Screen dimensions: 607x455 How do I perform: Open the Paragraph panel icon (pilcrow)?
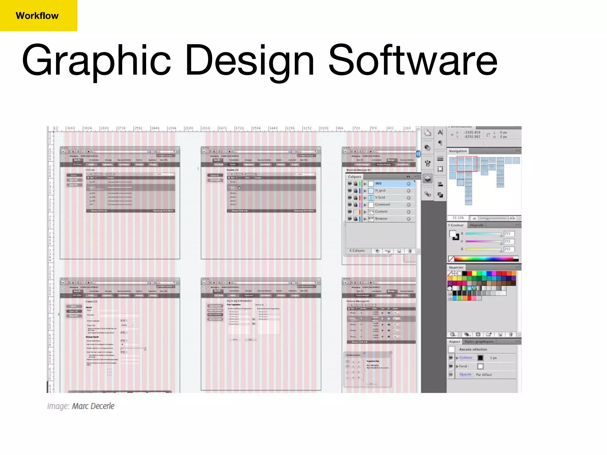(440, 143)
